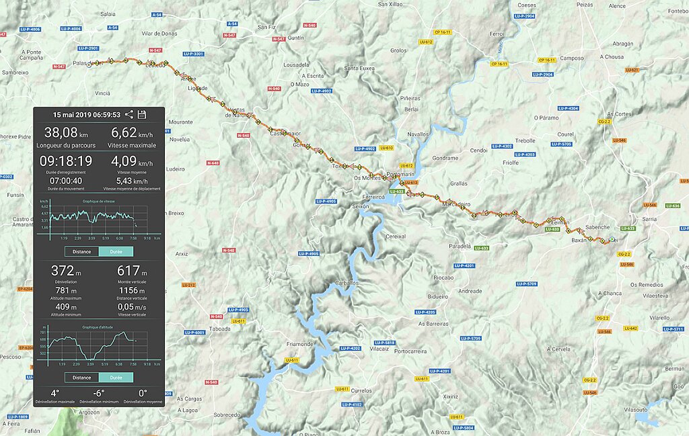Click the LU-P-2901 road shield
The height and width of the screenshot is (436, 689).
(88, 48)
